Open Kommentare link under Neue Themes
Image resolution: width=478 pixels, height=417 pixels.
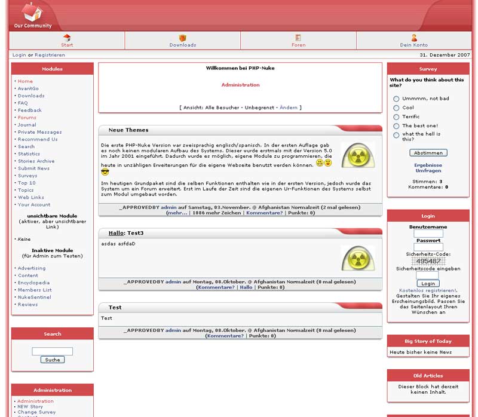[264, 213]
